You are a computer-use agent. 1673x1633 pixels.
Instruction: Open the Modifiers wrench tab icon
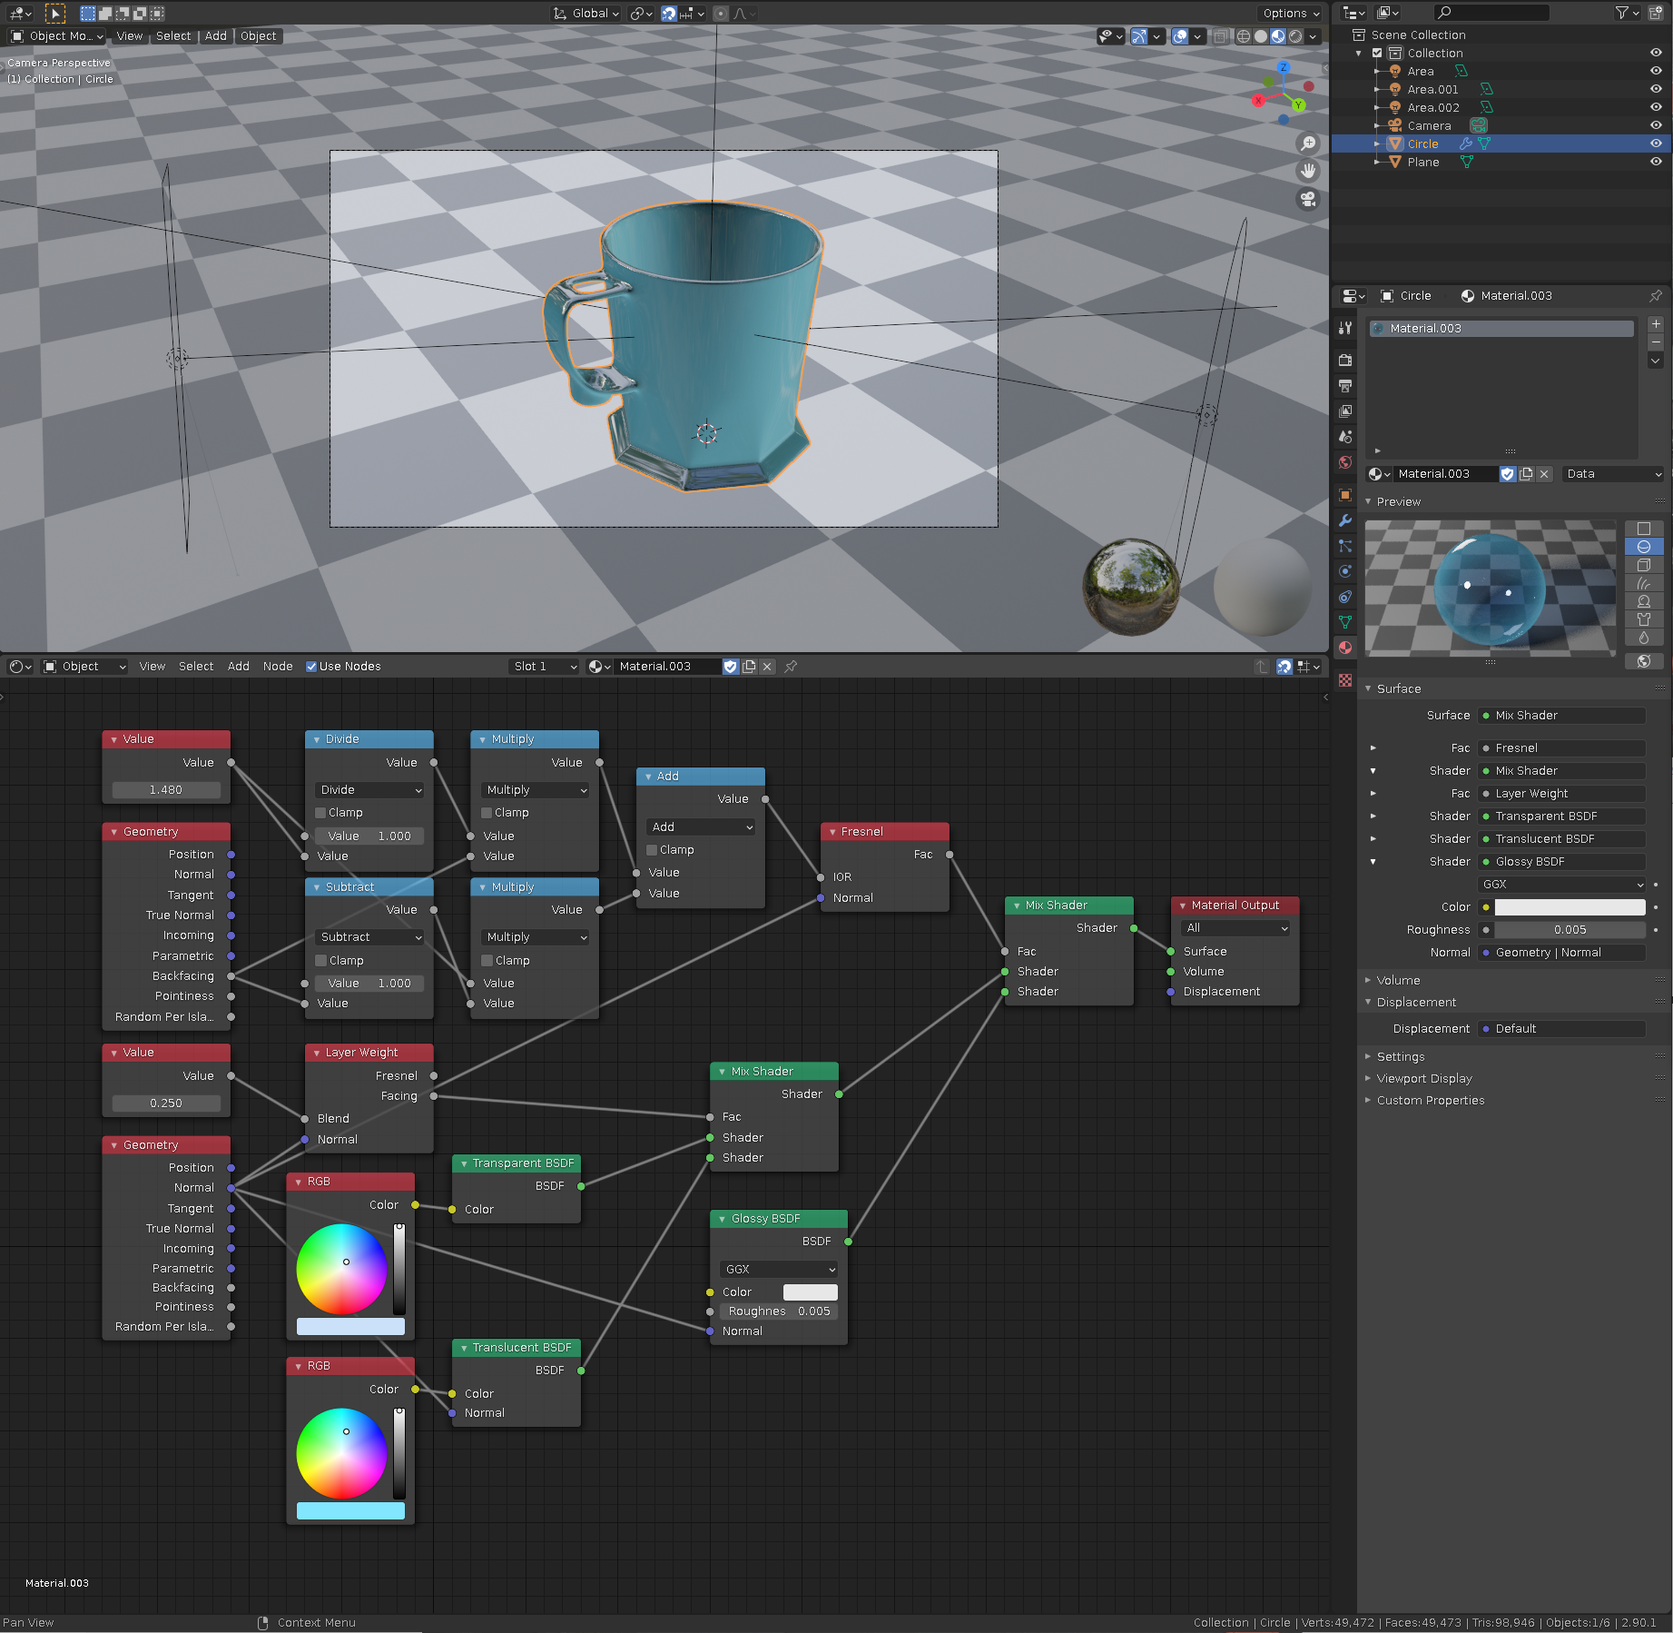pos(1345,520)
